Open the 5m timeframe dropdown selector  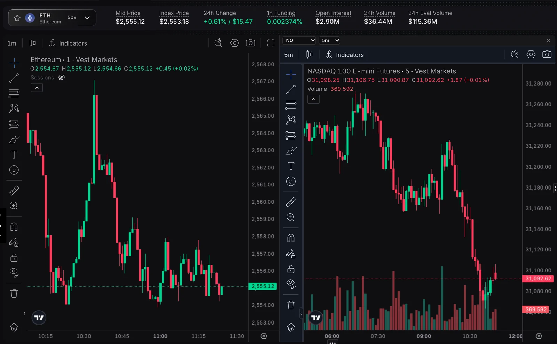coord(329,40)
